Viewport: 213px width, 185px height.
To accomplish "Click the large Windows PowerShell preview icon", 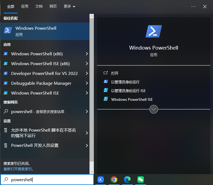I will (154, 31).
